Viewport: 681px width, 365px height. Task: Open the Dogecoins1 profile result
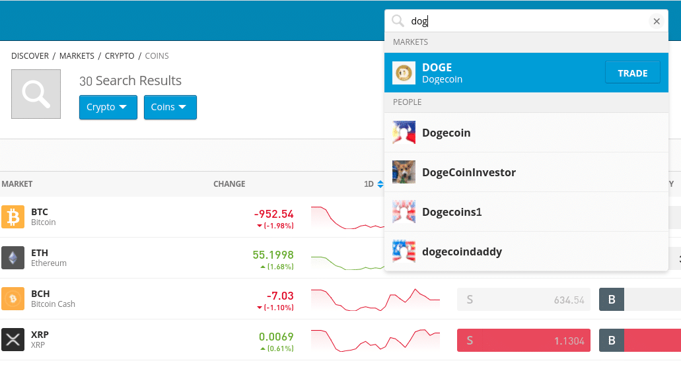click(526, 211)
